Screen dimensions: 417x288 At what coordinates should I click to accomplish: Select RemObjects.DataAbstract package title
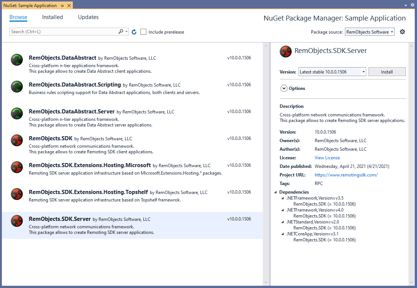[x=62, y=58]
